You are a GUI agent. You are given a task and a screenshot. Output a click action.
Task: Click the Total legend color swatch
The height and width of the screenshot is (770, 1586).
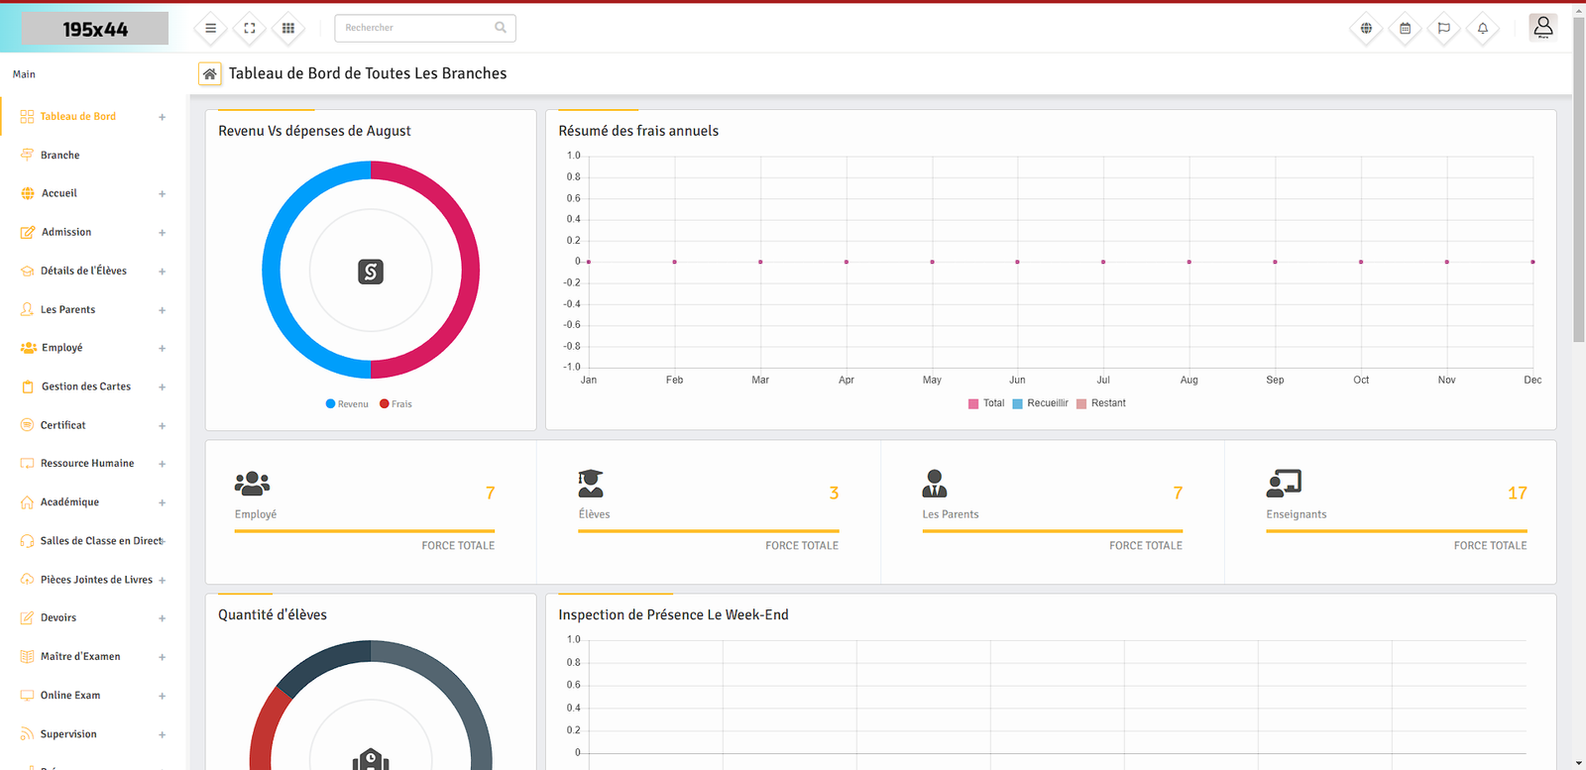pyautogui.click(x=973, y=404)
